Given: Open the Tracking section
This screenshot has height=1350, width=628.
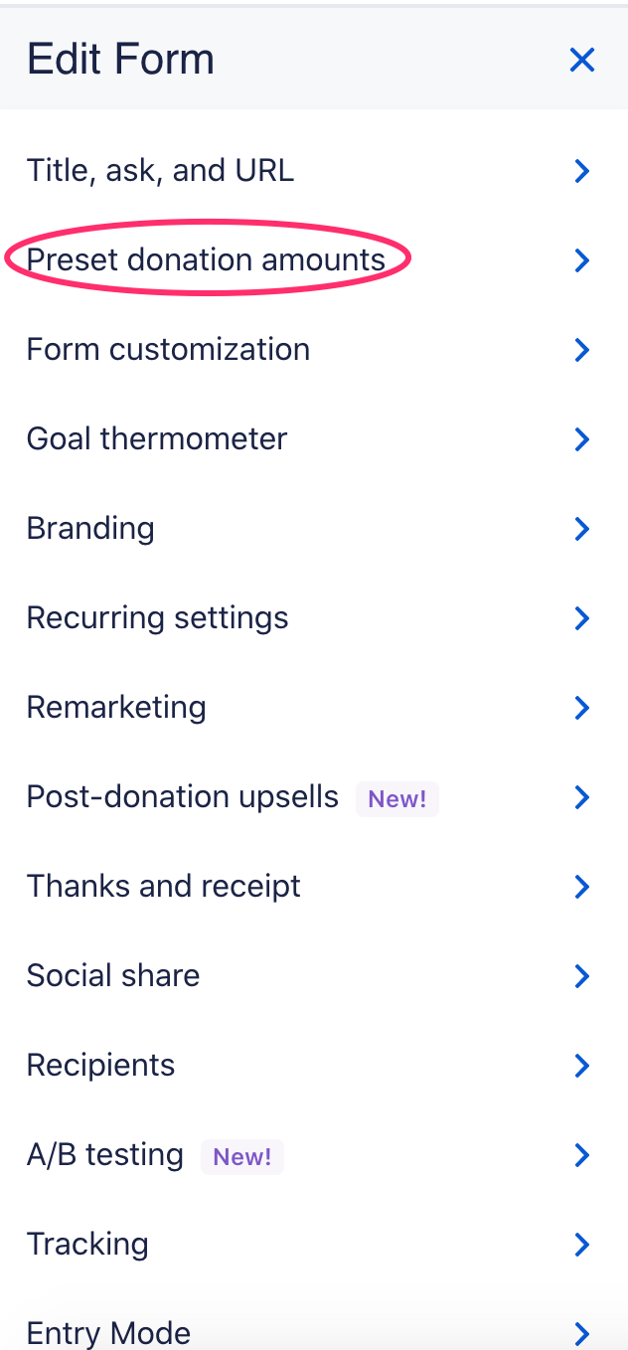Looking at the screenshot, I should pyautogui.click(x=87, y=1245).
